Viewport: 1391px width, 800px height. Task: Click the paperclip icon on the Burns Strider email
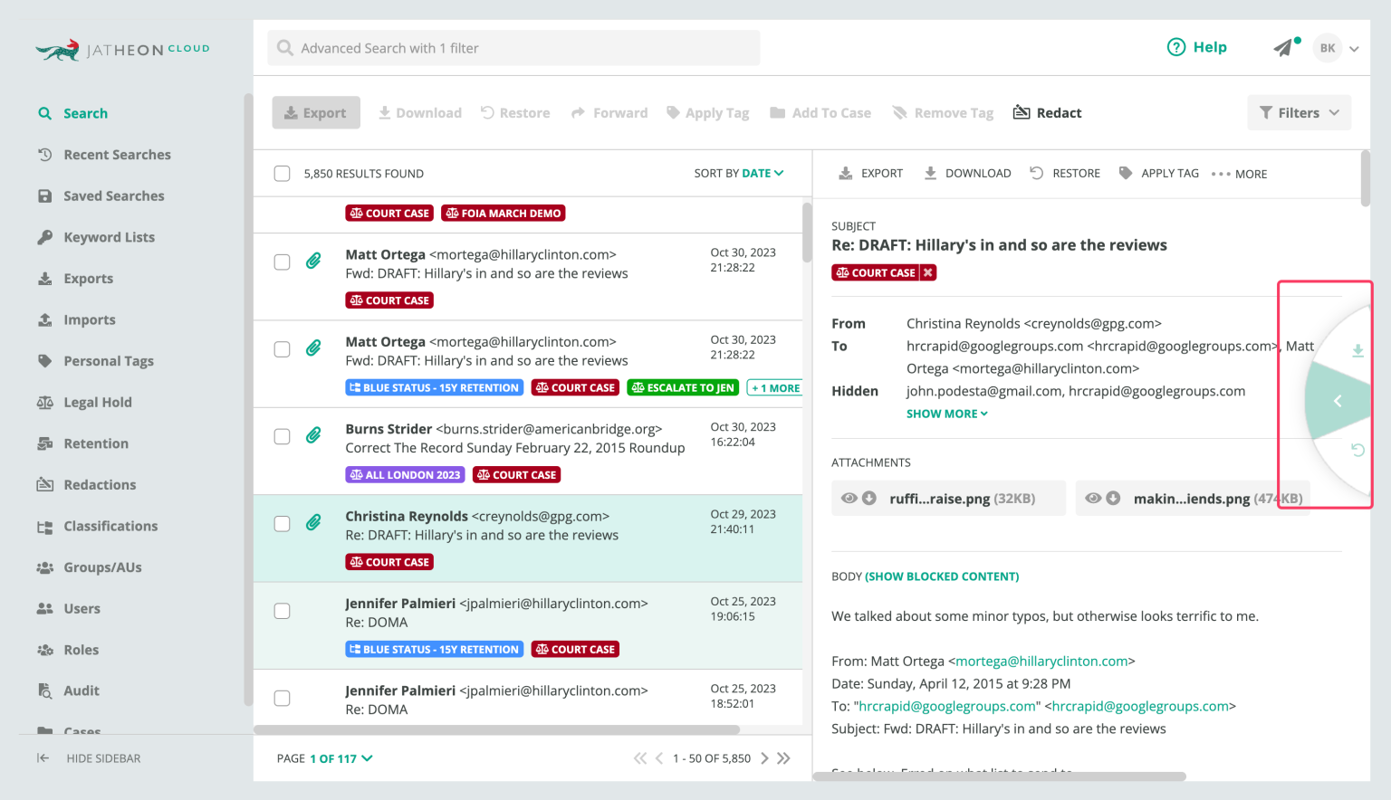(314, 435)
